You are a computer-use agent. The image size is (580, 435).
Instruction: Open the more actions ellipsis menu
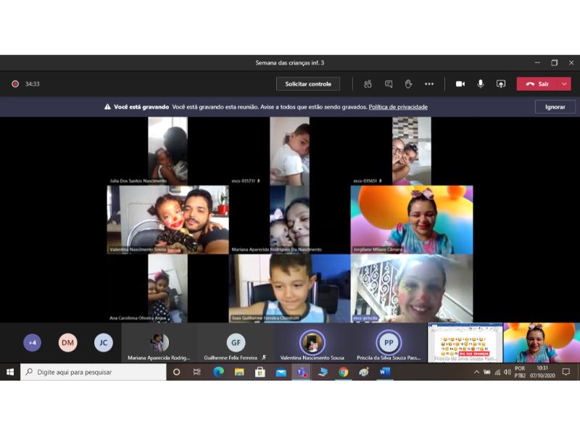coord(429,84)
